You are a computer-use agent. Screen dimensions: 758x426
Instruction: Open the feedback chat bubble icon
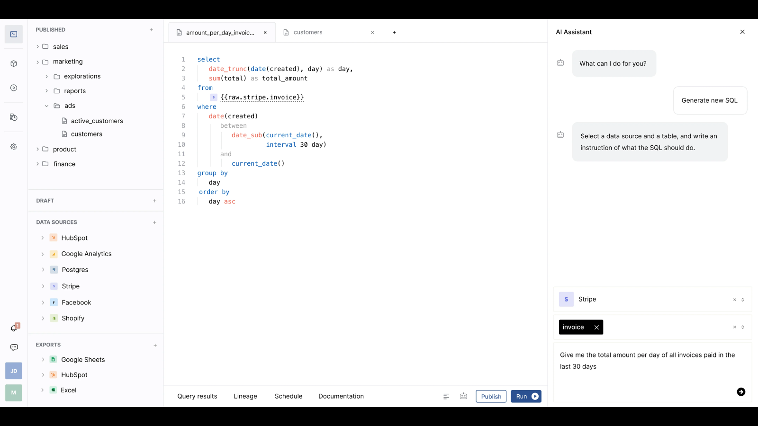coord(13,347)
